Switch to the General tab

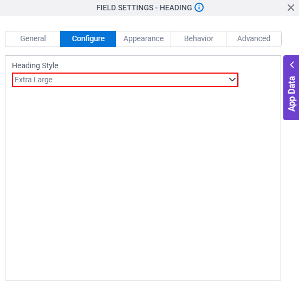pos(33,38)
